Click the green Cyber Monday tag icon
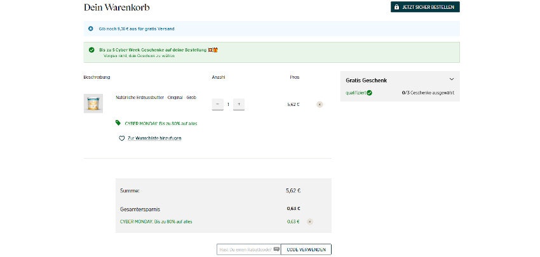This screenshot has width=540, height=257. [x=118, y=123]
